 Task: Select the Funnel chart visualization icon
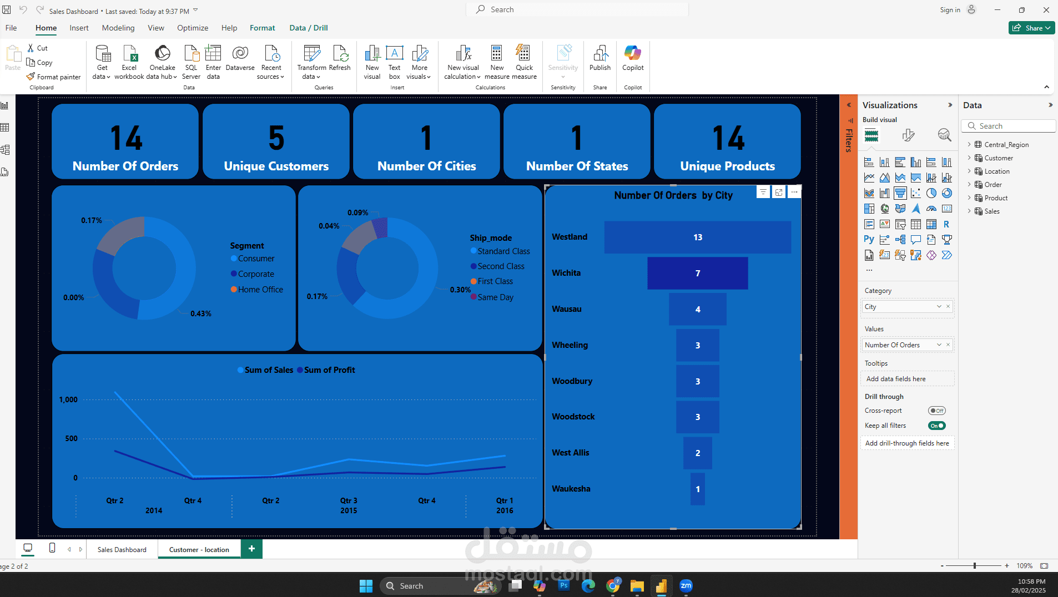[x=900, y=193]
